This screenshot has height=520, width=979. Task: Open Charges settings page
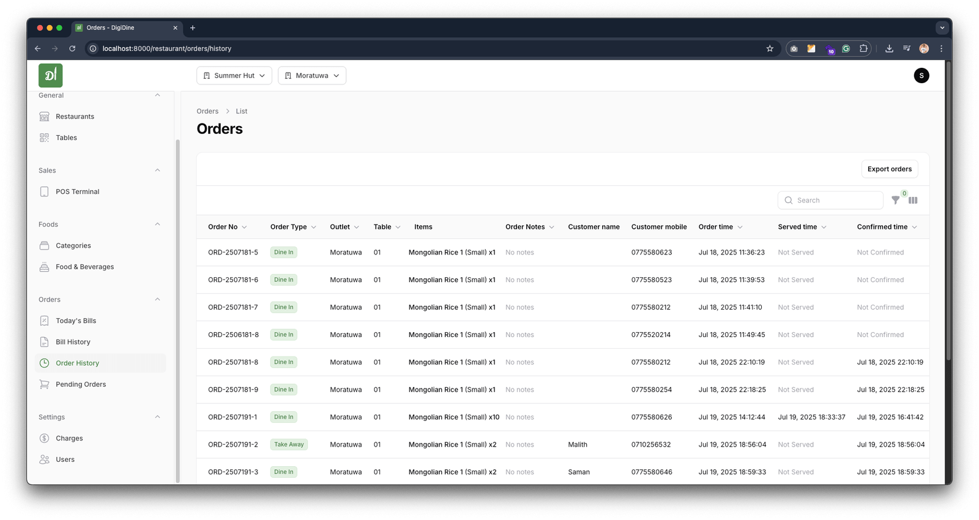pos(69,438)
